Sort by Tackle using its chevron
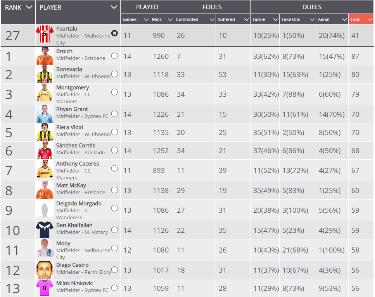The height and width of the screenshot is (297, 375). pos(275,20)
